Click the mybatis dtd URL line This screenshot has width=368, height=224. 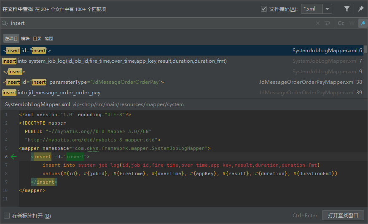pos(93,140)
